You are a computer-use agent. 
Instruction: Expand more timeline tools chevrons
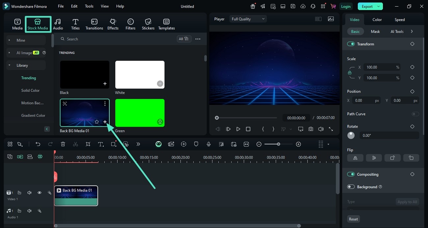pos(138,144)
